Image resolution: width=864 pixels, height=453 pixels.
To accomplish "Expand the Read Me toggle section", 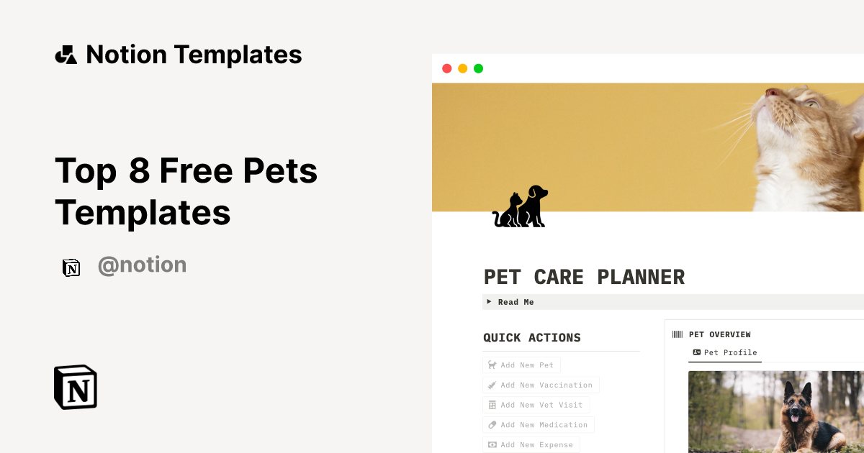I will tap(490, 301).
